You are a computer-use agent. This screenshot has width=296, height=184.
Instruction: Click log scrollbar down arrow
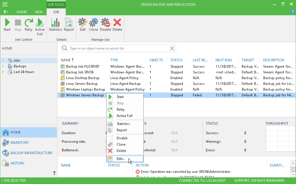point(293,174)
